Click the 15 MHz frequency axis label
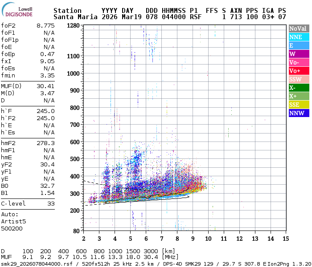Image resolution: width=312 pixels, height=267 pixels. [286, 239]
